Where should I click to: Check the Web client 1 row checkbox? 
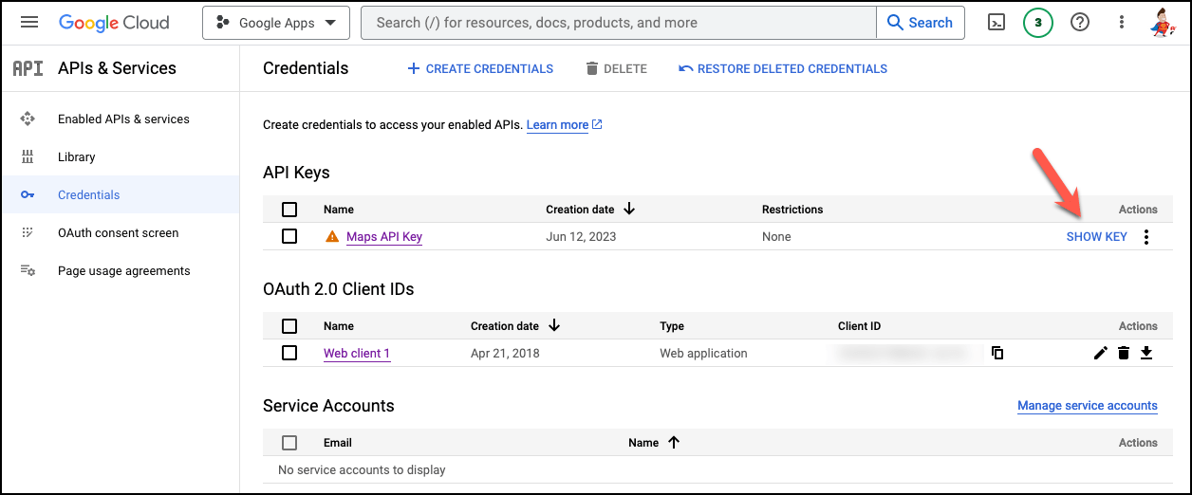289,353
